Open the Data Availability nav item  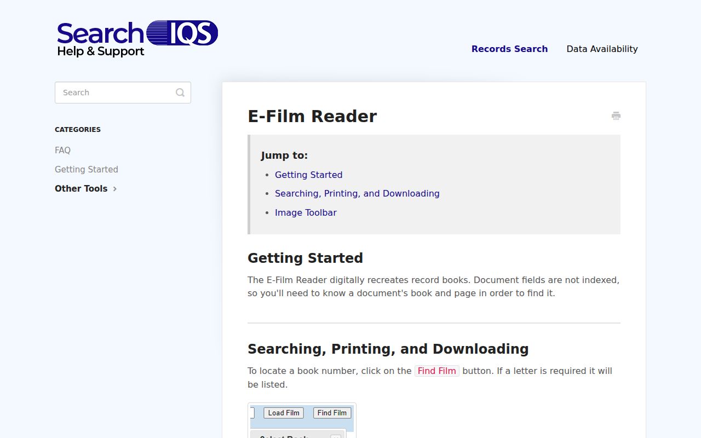(x=602, y=49)
